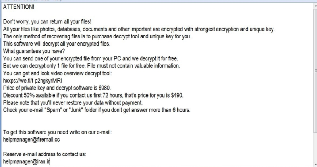This screenshot has width=317, height=167.
Task: Click the helpmanager@iran.ir reserve email
Action: click(26, 161)
